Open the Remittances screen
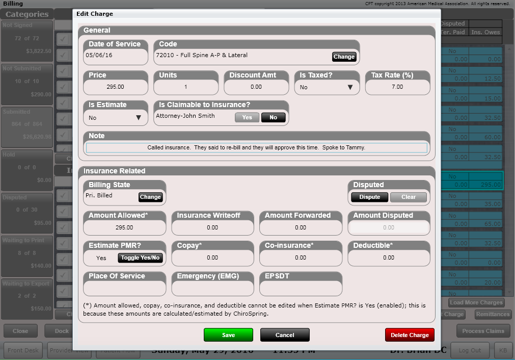515x360 pixels. click(493, 314)
